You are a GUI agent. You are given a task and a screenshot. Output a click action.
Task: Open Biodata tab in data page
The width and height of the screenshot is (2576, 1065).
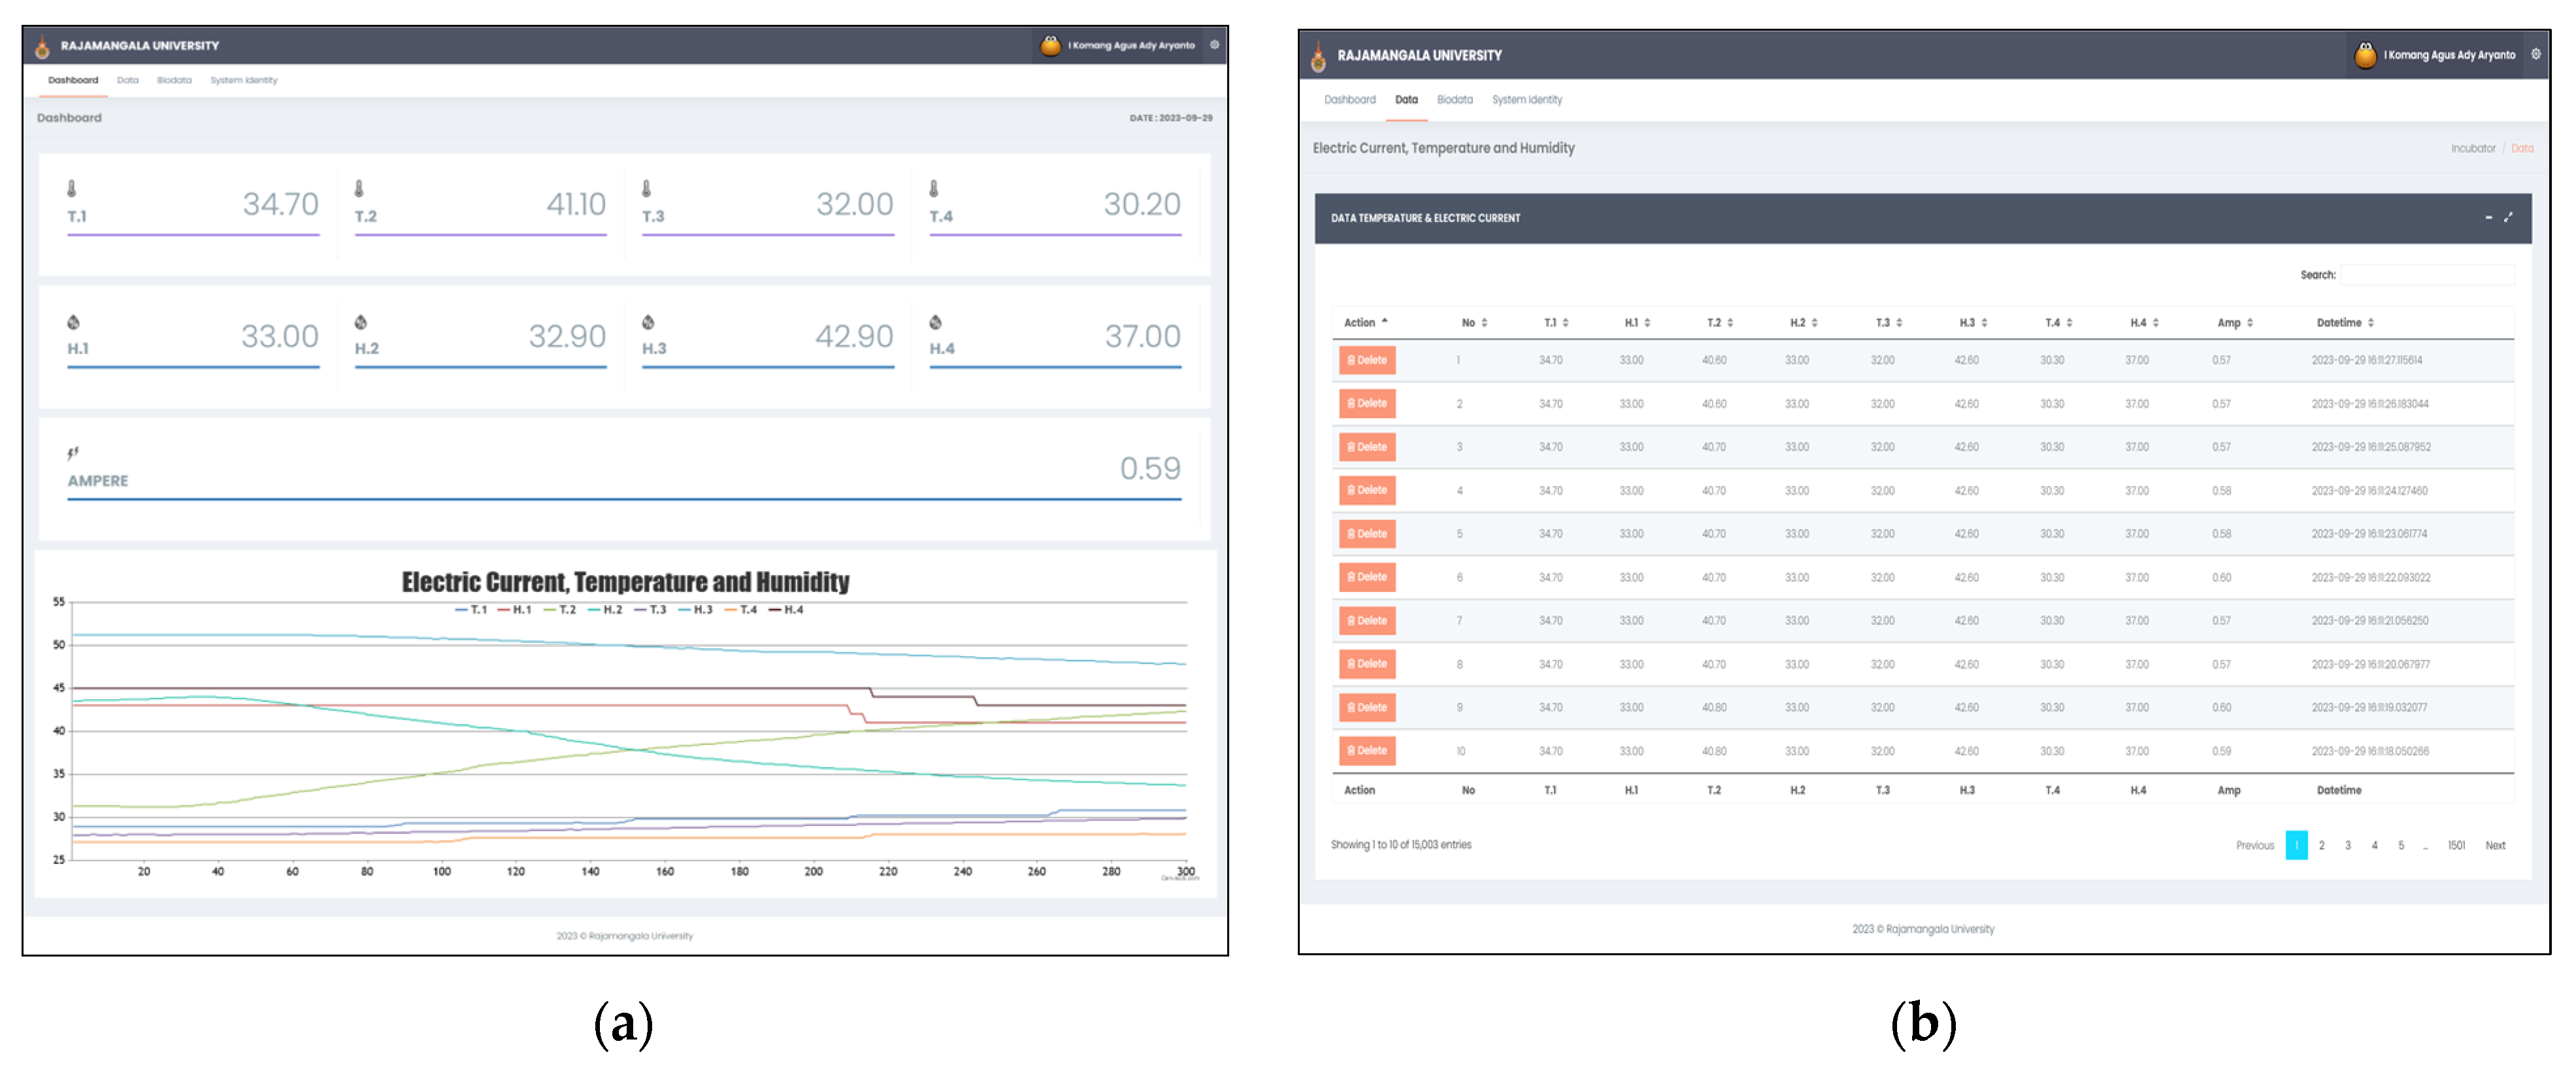coord(1454,100)
